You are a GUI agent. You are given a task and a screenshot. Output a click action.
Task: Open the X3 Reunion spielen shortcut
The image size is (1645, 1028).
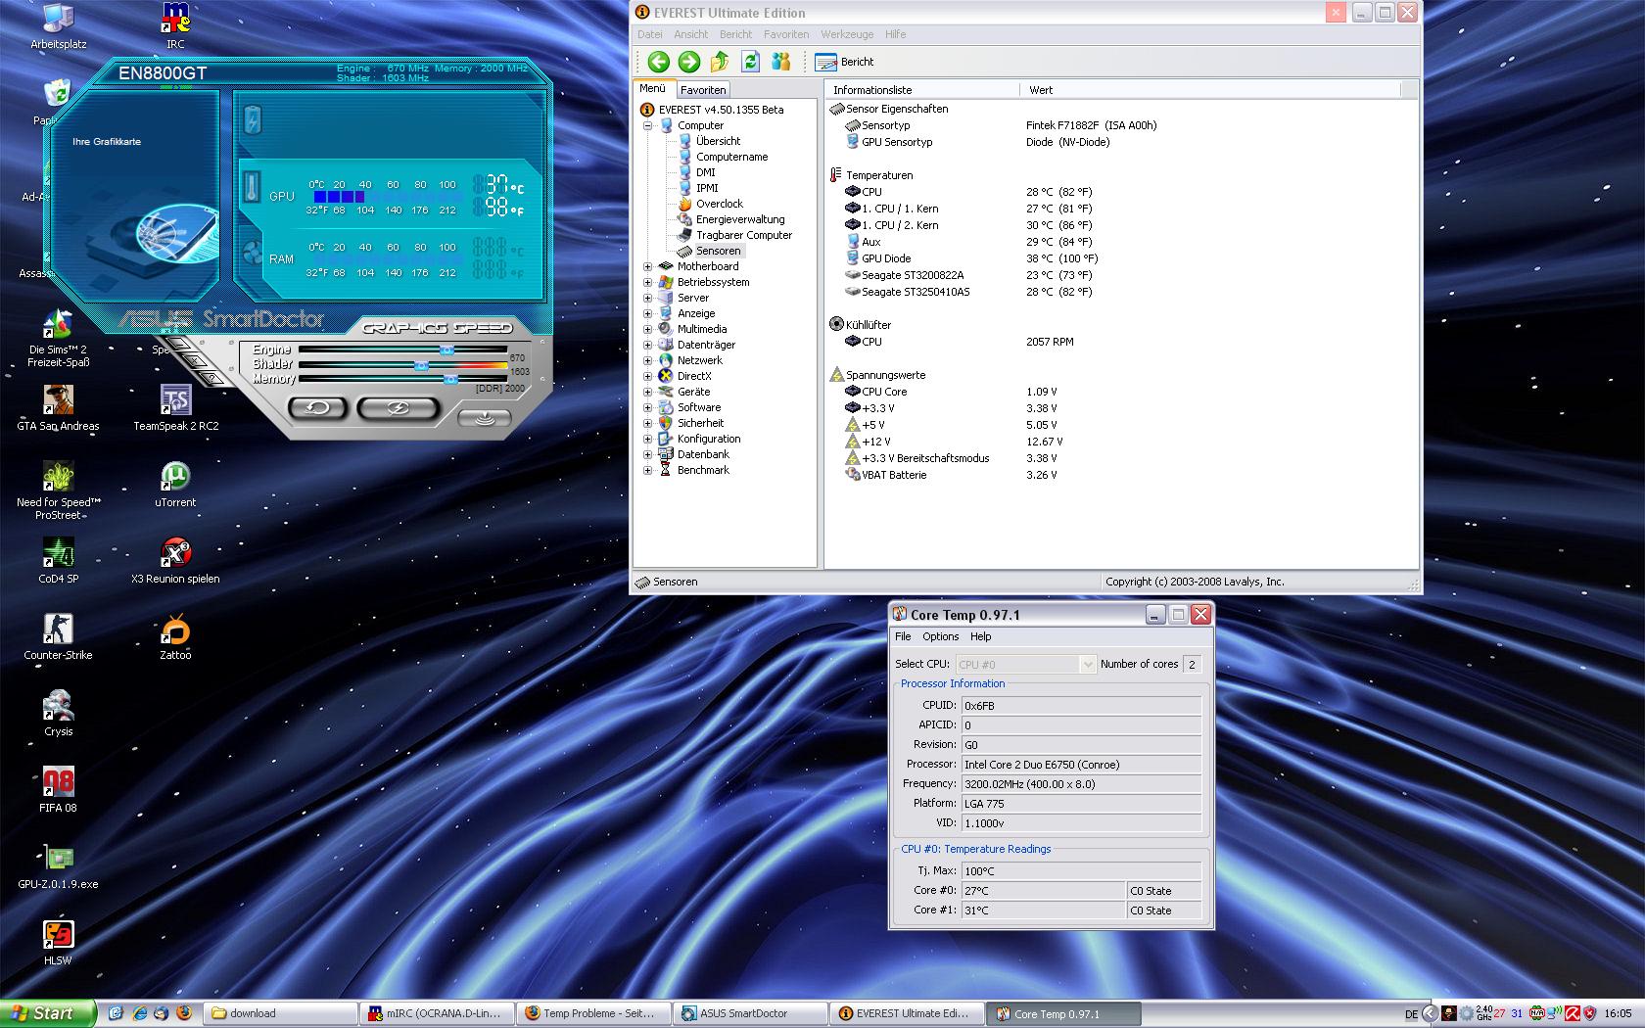click(175, 561)
